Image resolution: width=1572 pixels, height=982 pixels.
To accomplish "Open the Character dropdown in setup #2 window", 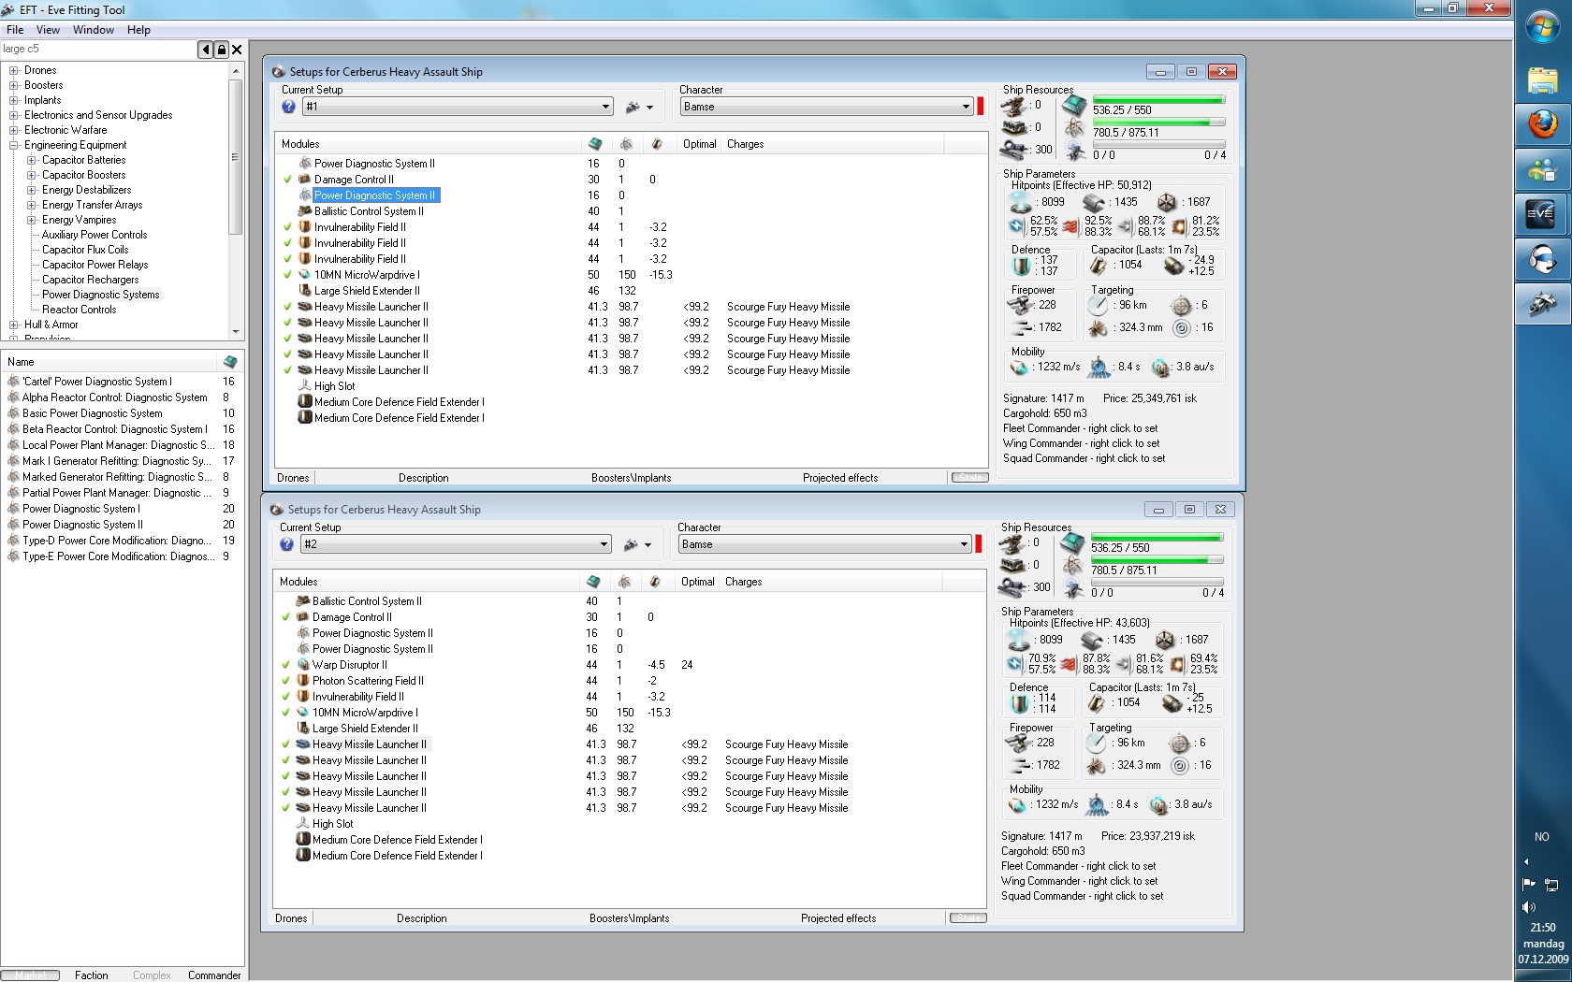I will pos(825,544).
